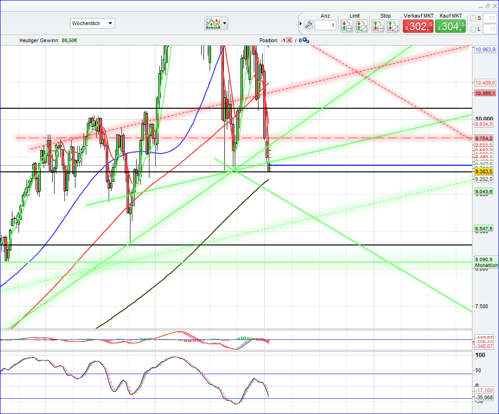Collapse the order panel with the triangle
499x414 pixels.
[x=301, y=24]
